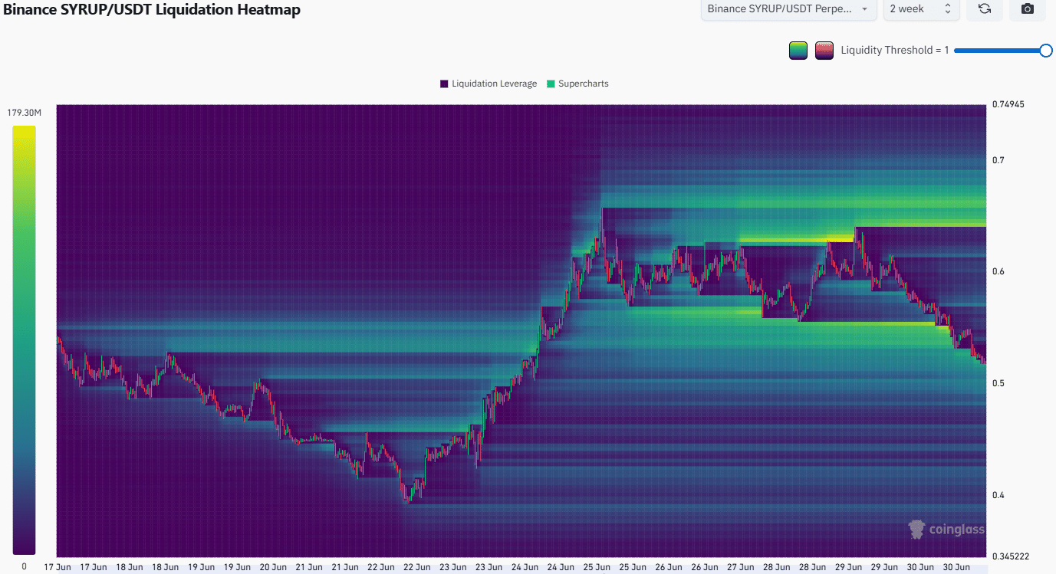
Task: Click the 0.345222 price axis label
Action: 1010,556
